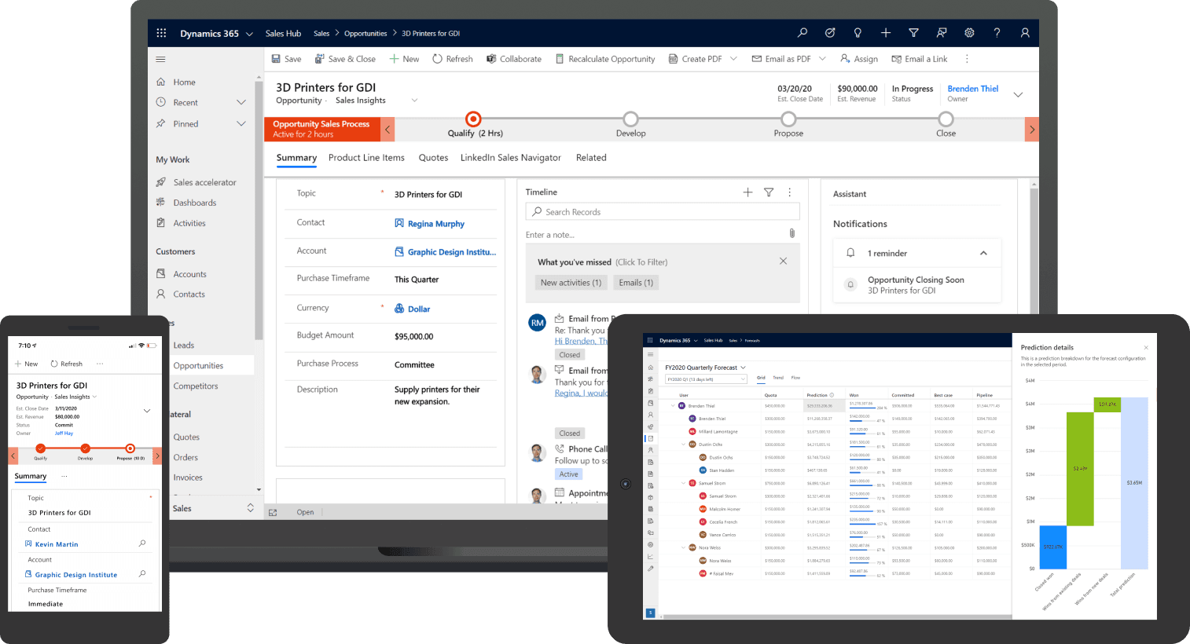Open the Dynamics 365 app launcher grid

[161, 33]
